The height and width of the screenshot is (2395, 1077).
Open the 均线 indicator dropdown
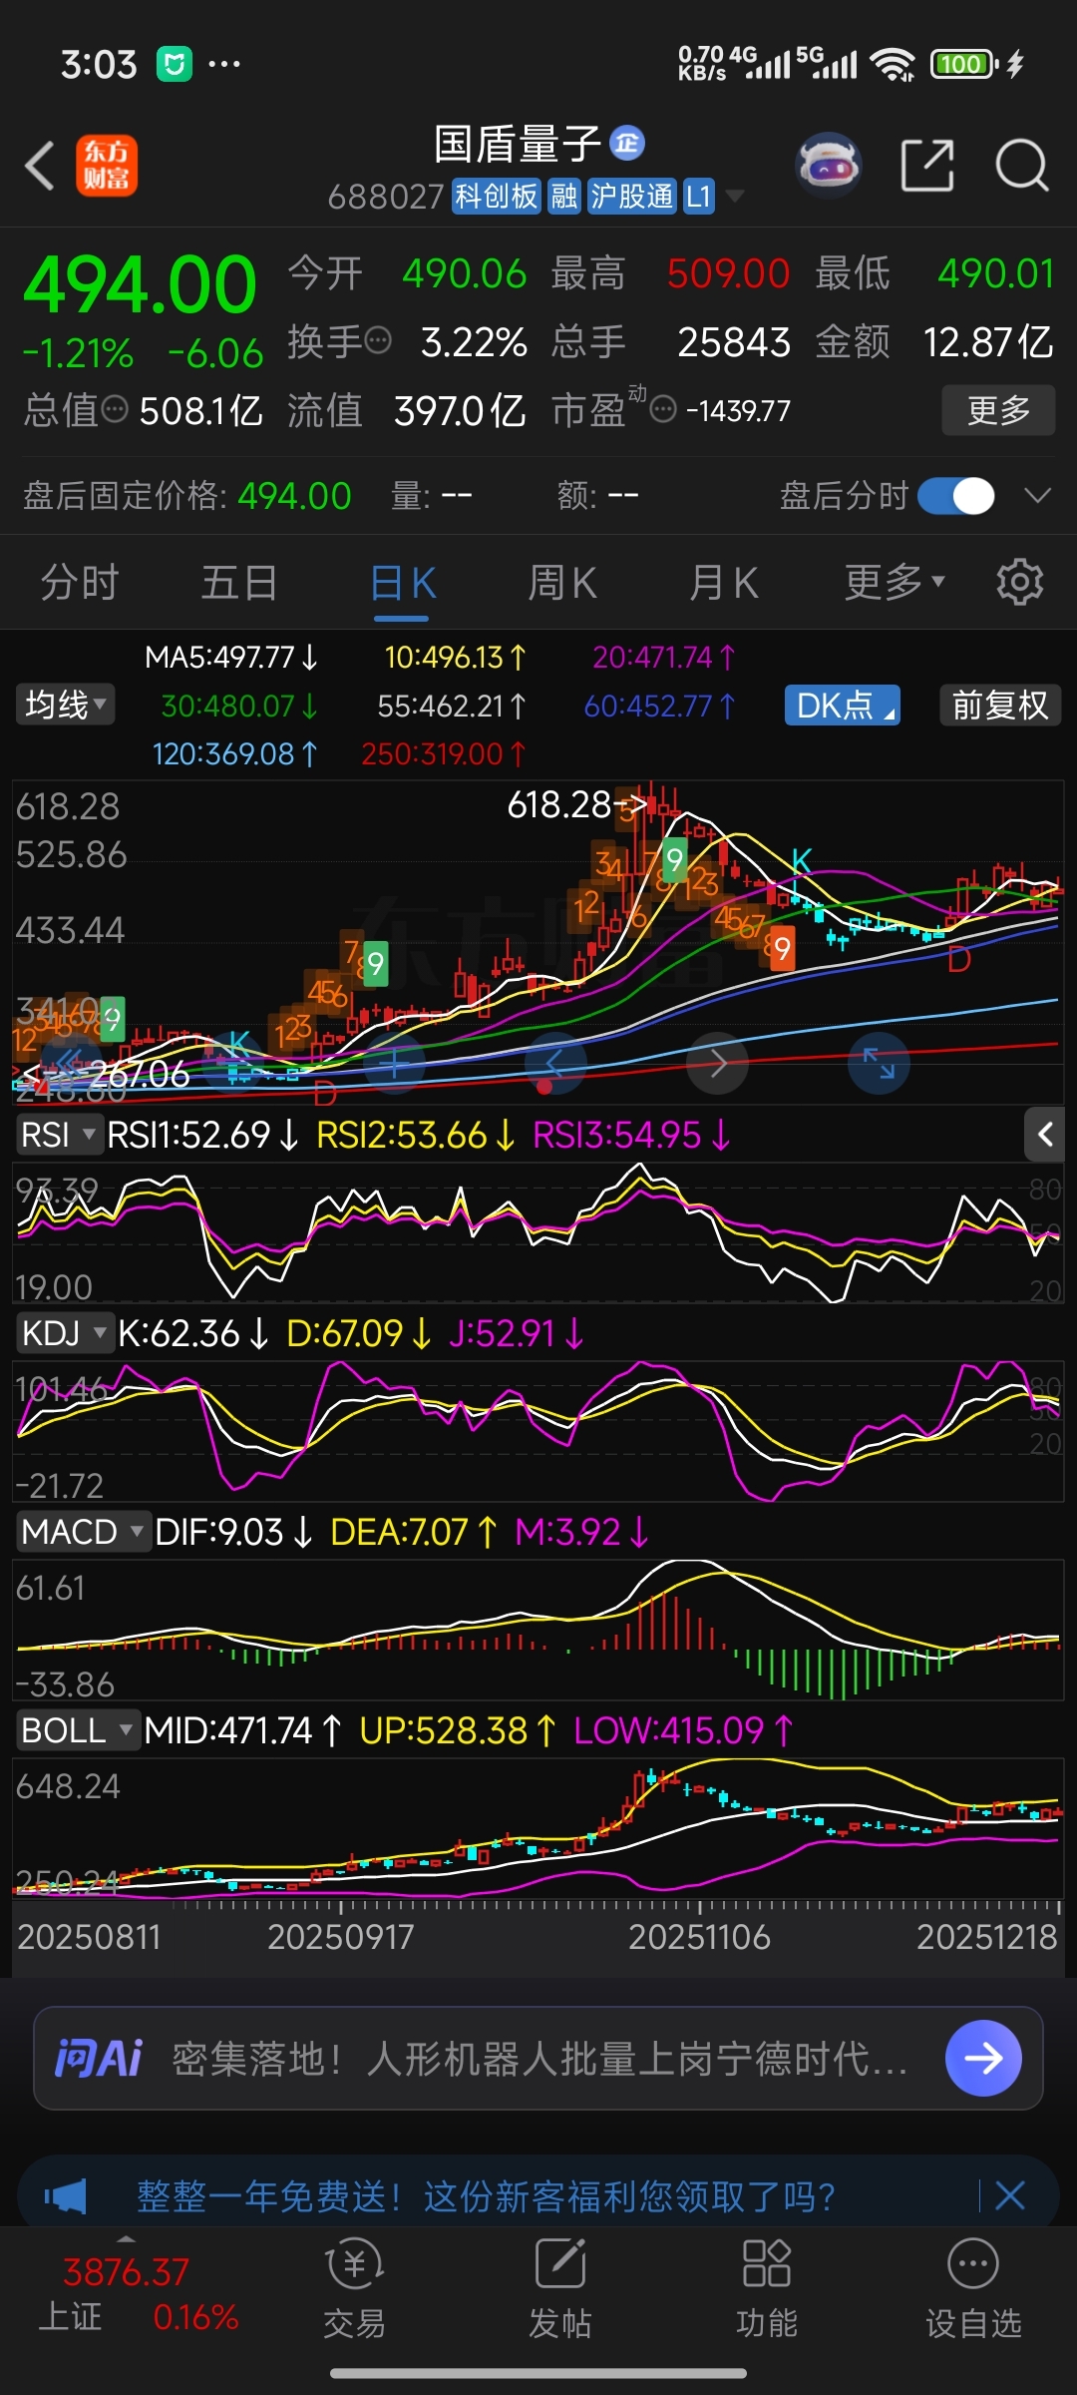[65, 705]
